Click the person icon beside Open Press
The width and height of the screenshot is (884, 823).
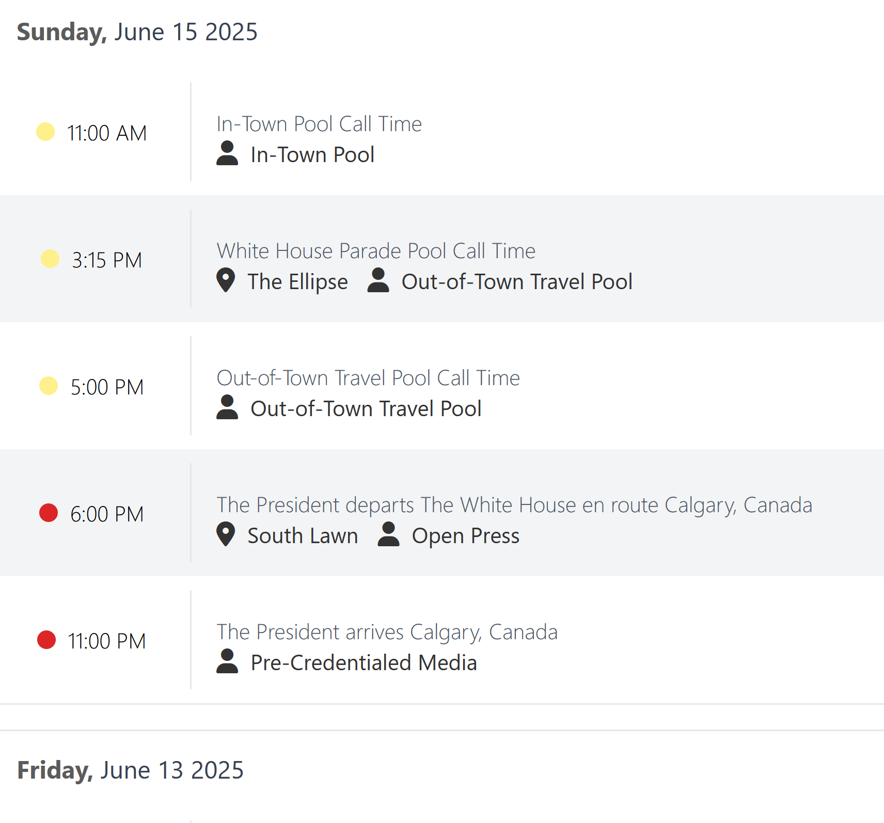coord(388,534)
